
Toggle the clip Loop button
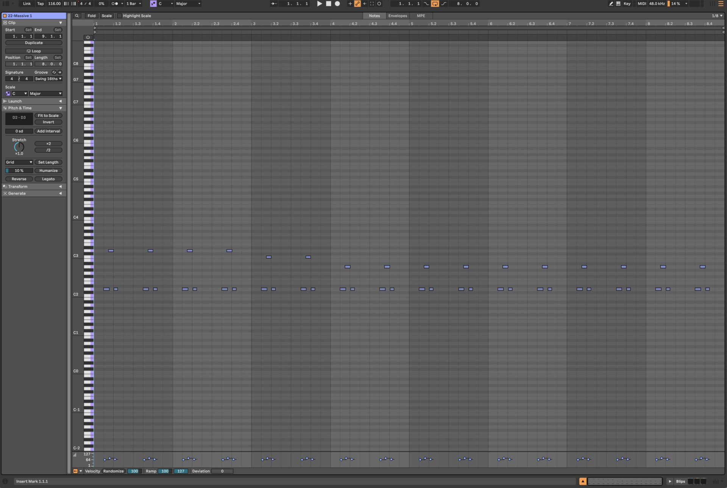pos(34,51)
